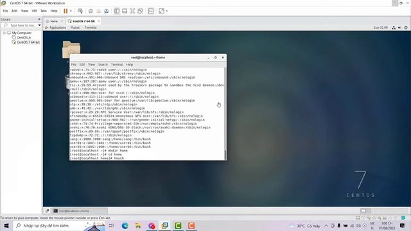Open the VMware Tabs menu
411x231 pixels.
pos(44,11)
